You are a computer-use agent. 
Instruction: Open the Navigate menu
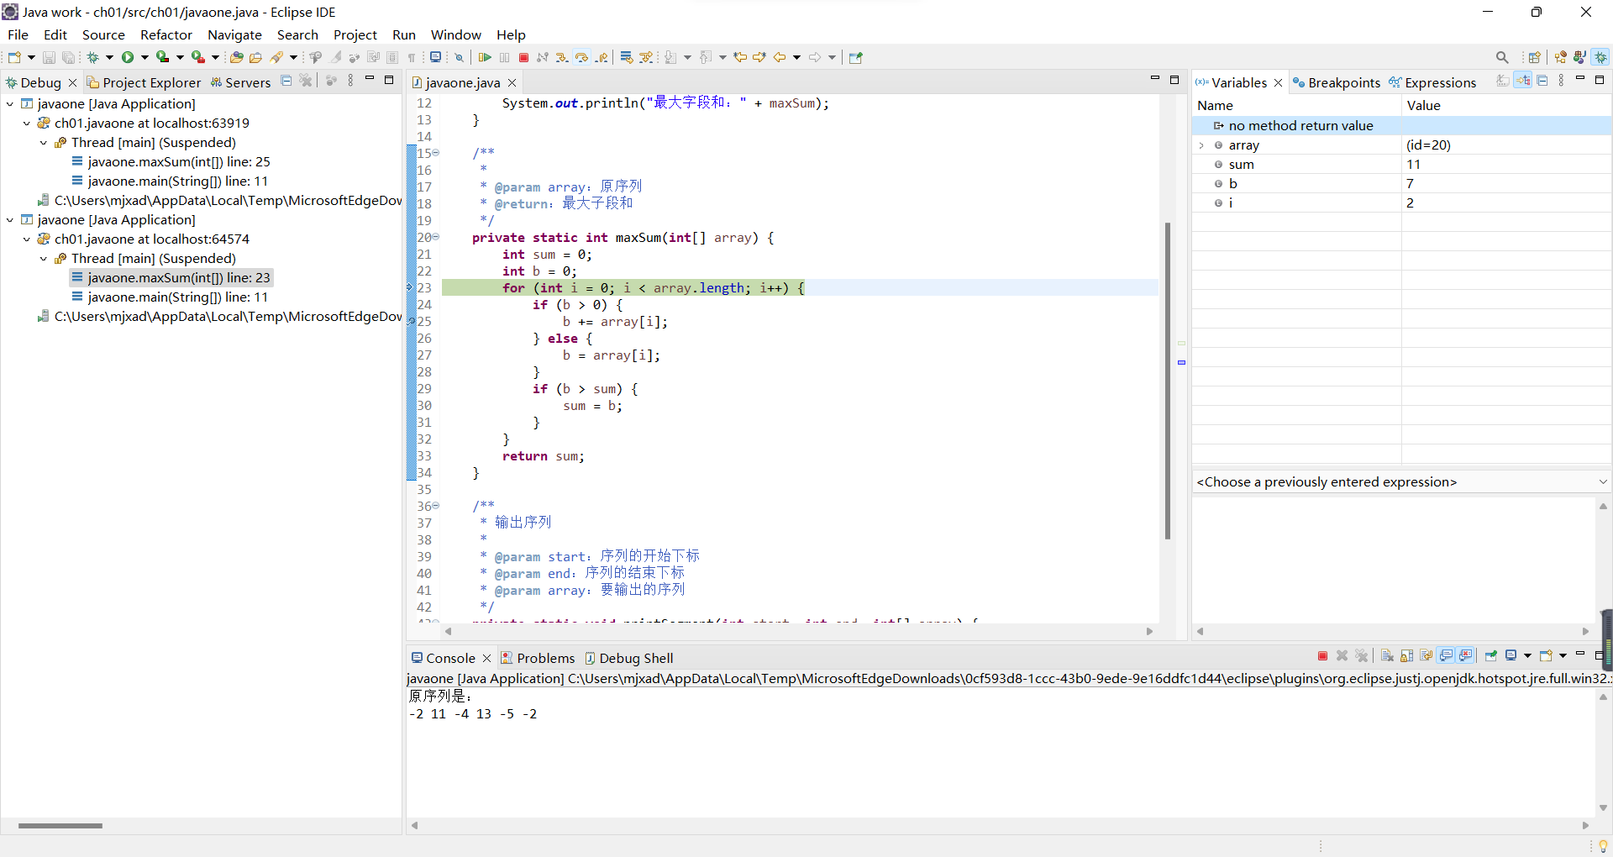(234, 34)
